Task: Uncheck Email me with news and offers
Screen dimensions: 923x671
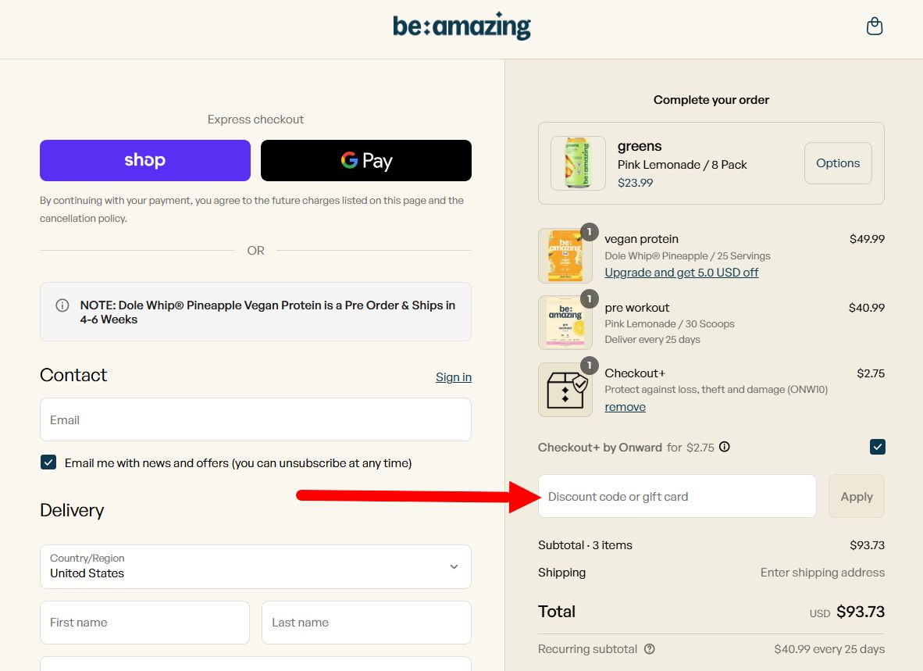Action: [48, 462]
